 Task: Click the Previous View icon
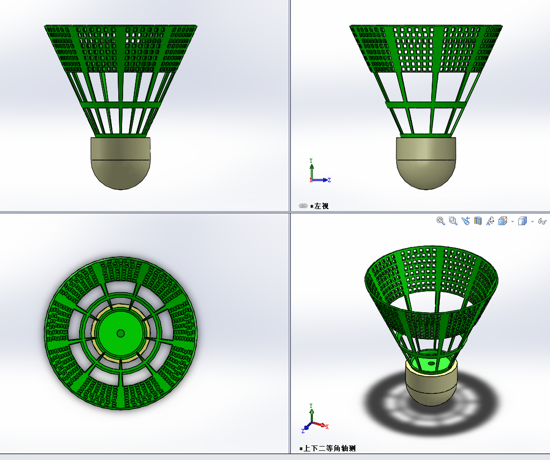pyautogui.click(x=466, y=221)
